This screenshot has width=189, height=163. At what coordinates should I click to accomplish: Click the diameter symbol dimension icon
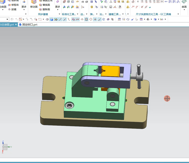click(x=142, y=7)
